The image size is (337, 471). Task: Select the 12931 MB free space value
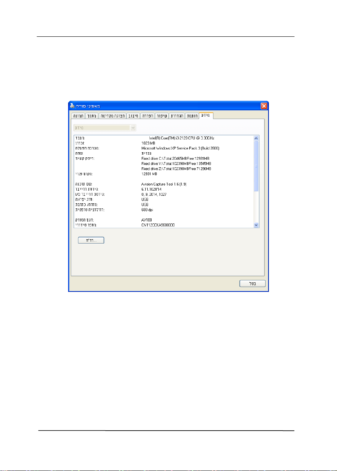(x=149, y=174)
